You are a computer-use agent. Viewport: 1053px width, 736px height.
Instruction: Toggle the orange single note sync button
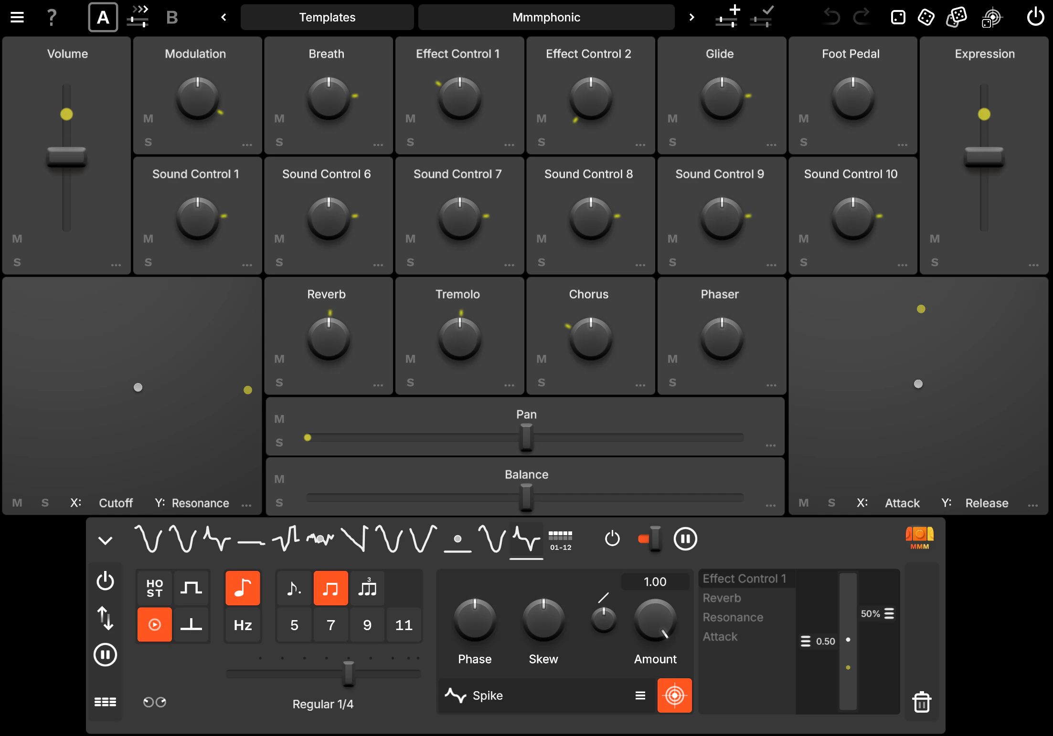pyautogui.click(x=243, y=588)
